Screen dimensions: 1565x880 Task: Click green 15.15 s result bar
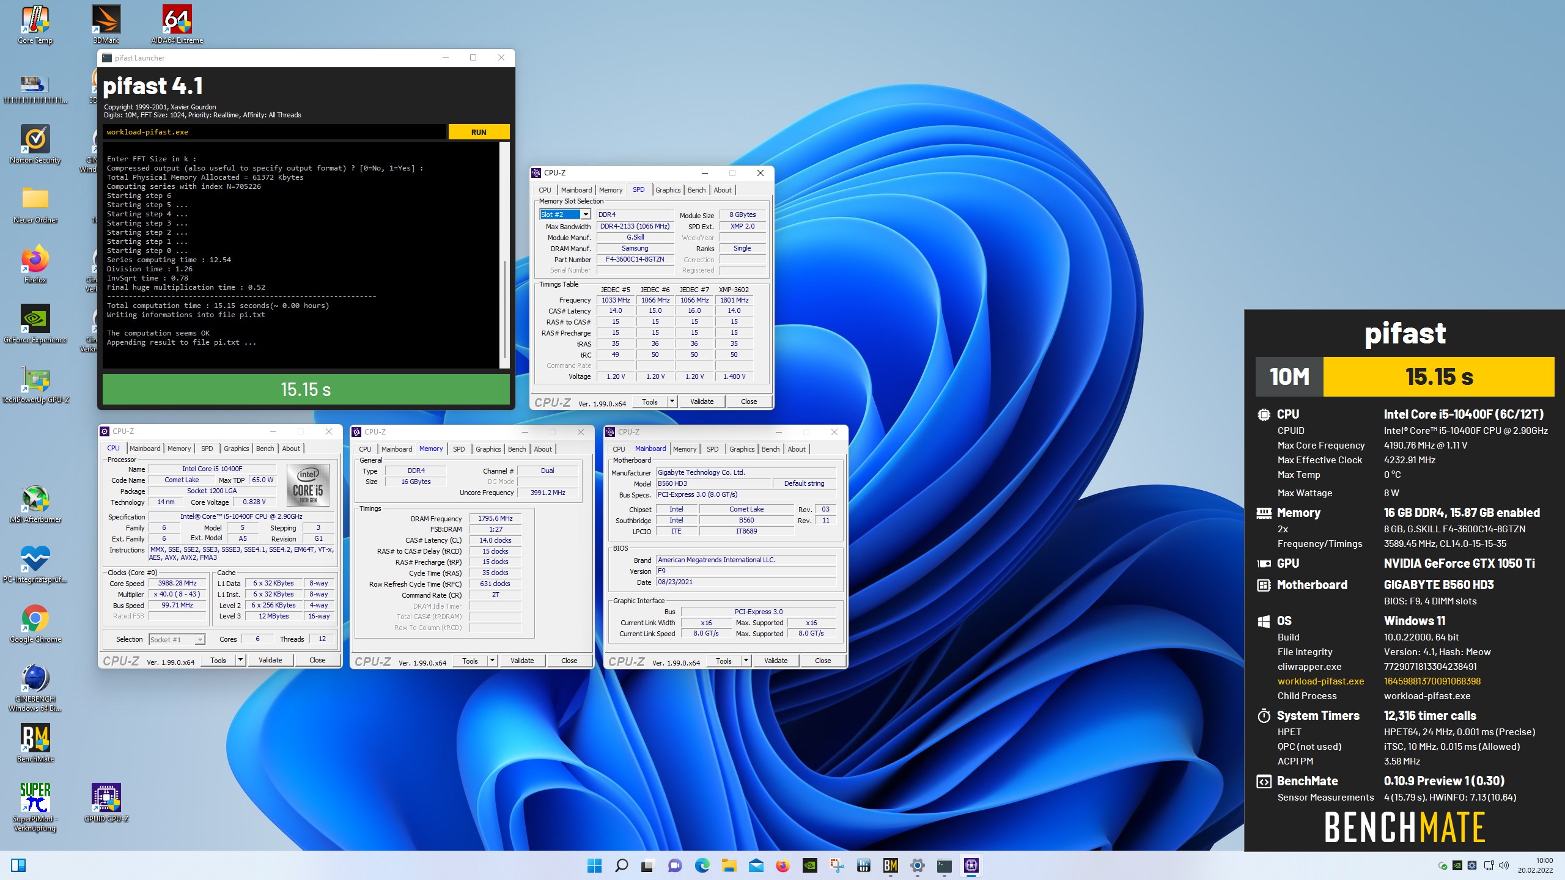306,389
